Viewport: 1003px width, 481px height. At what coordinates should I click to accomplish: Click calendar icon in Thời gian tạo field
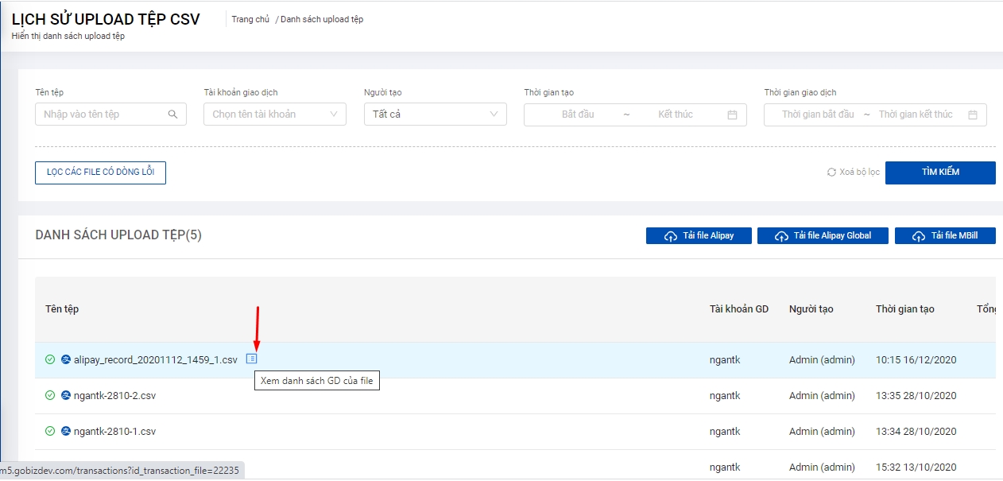click(732, 114)
